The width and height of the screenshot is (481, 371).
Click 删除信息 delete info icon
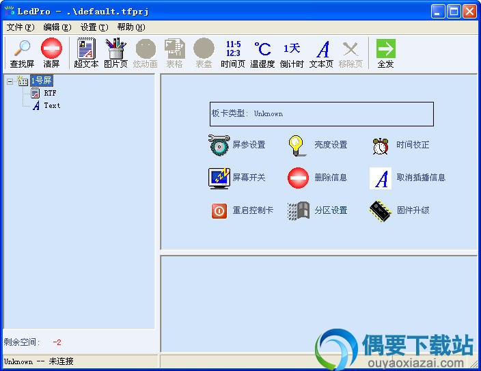pos(298,178)
